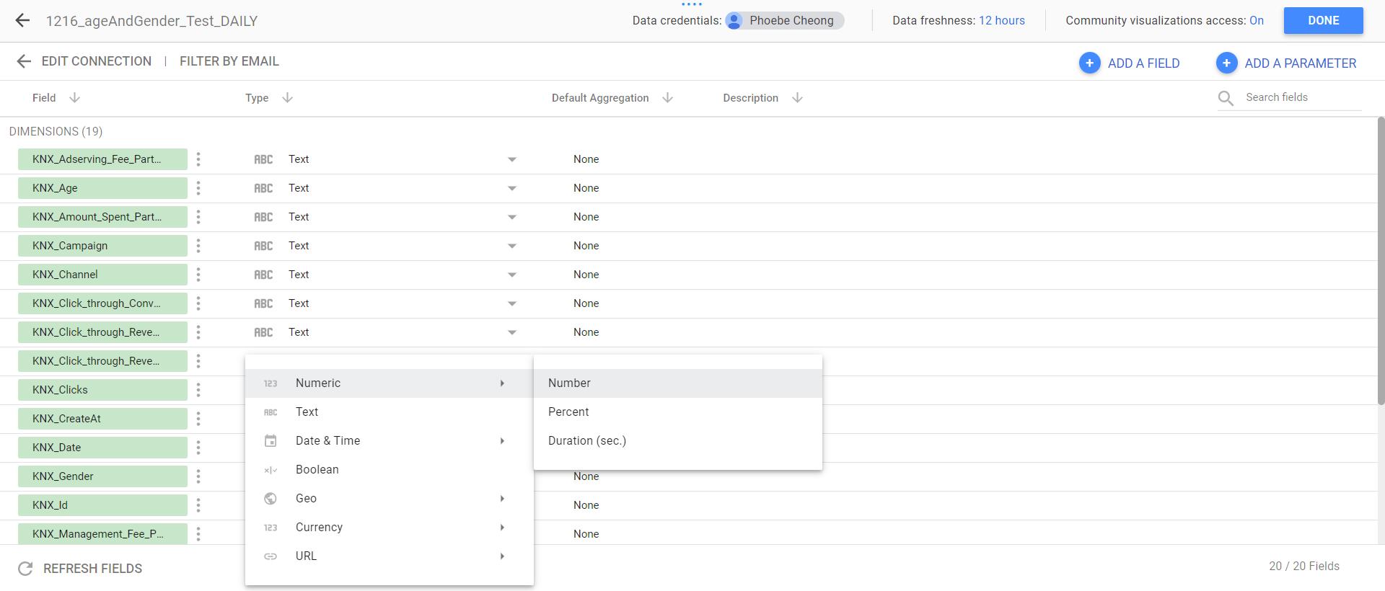Open the three-dot menu for KNX_Gender

coord(198,476)
